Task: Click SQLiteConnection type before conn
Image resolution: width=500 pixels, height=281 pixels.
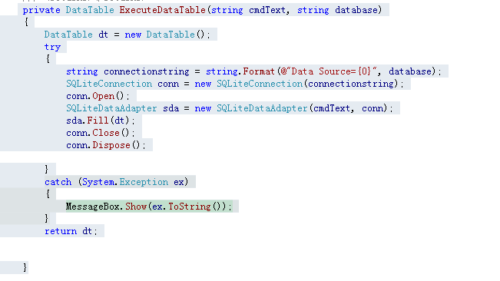Action: click(x=109, y=84)
